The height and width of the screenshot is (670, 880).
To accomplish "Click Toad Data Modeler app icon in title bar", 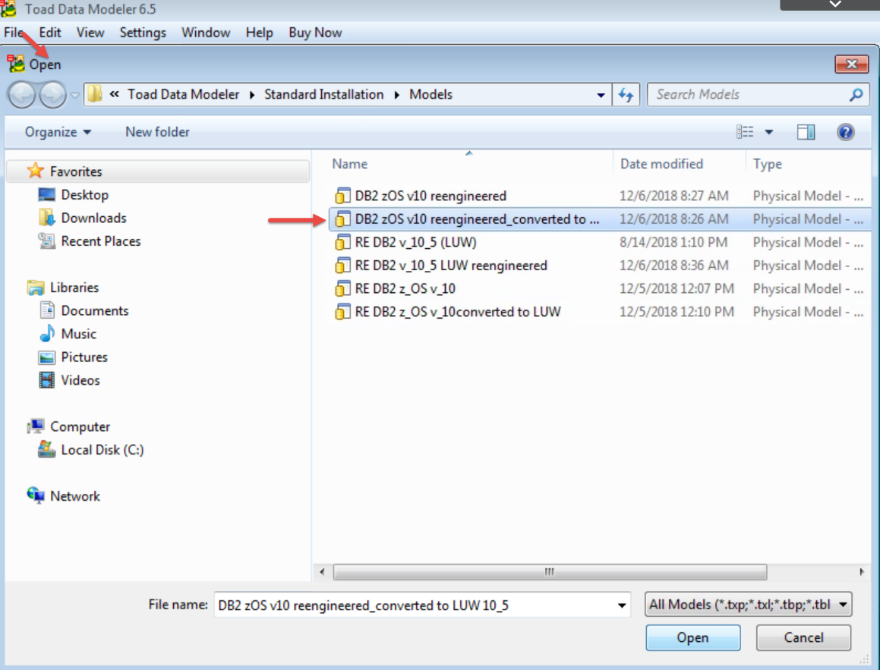I will 8,8.
